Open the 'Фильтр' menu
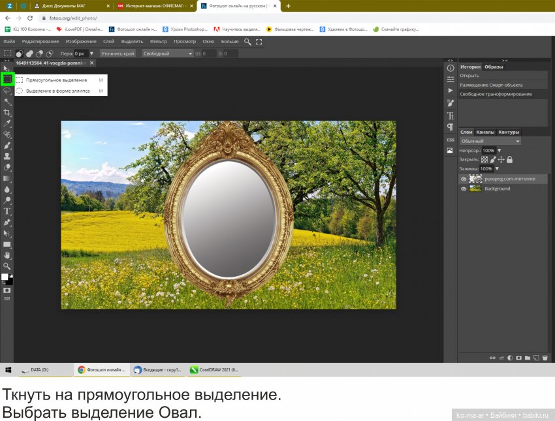 [x=159, y=41]
